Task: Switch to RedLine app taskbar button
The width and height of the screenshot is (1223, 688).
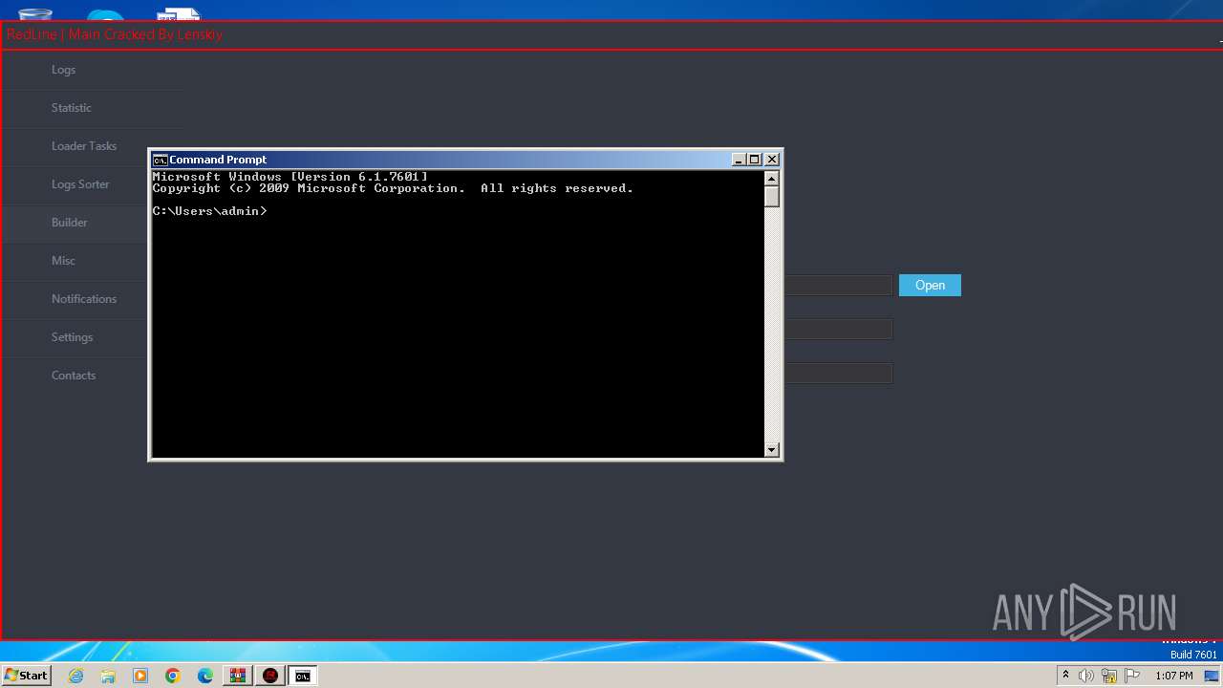Action: [270, 676]
